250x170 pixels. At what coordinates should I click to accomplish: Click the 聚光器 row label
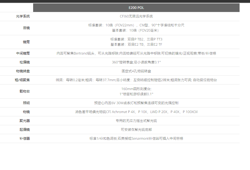point(25,121)
